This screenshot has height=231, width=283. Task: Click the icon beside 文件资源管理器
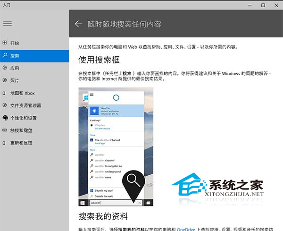tap(5, 105)
